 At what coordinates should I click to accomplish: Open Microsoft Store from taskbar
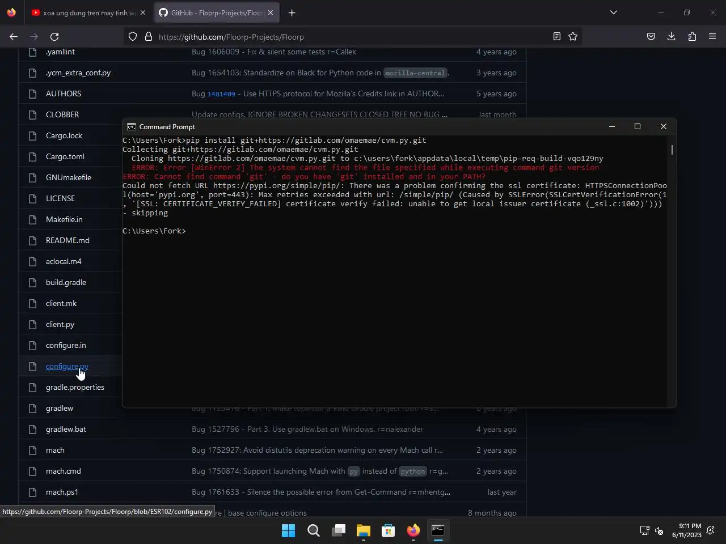pos(389,530)
